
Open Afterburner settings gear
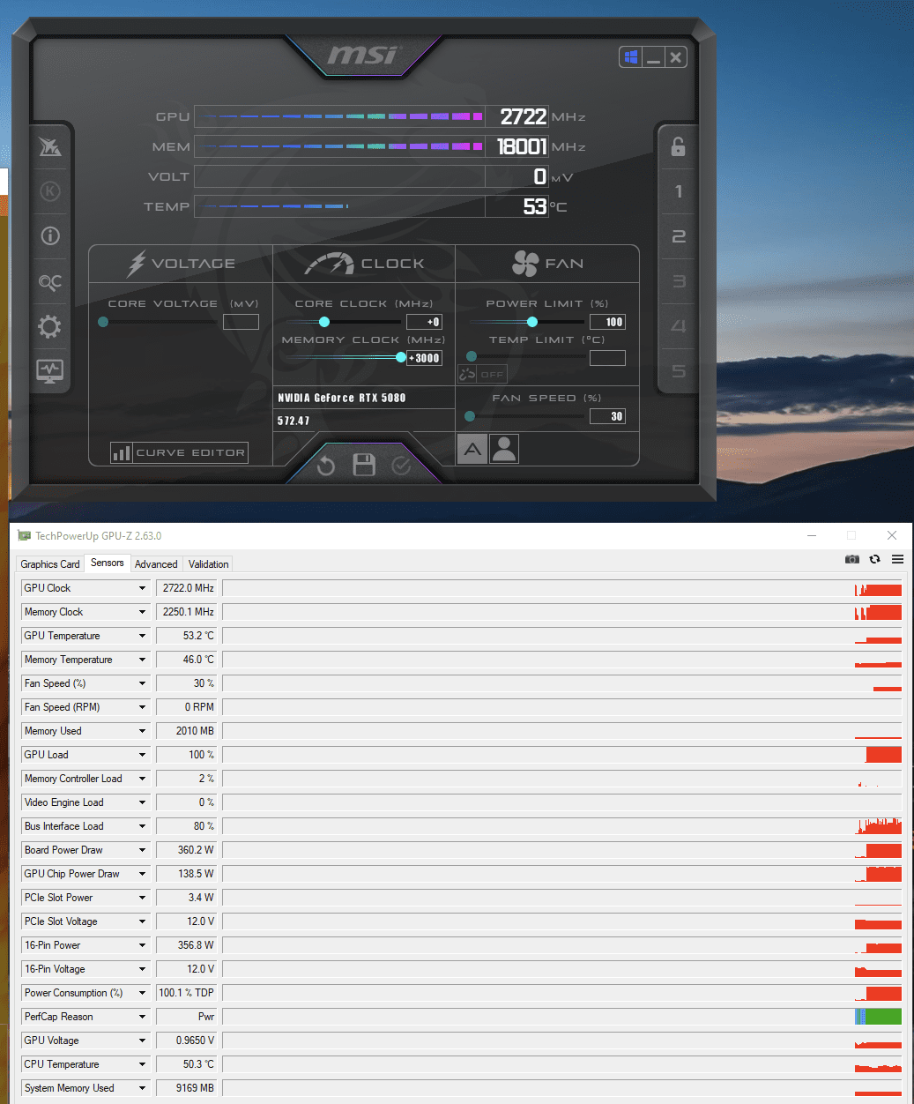pyautogui.click(x=49, y=327)
